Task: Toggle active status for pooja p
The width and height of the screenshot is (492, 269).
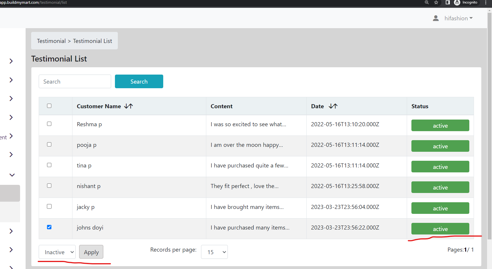Action: [x=440, y=146]
